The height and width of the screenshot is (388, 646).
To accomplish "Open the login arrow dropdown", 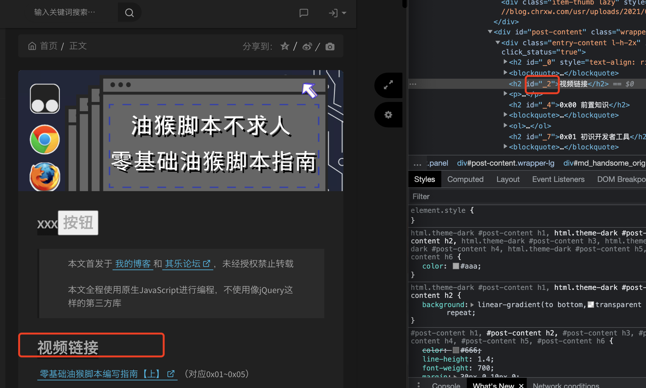I will coord(337,13).
